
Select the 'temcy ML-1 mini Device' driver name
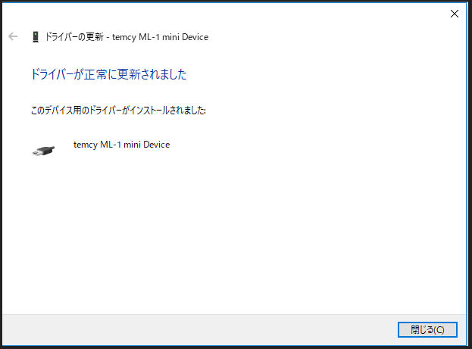tap(122, 145)
